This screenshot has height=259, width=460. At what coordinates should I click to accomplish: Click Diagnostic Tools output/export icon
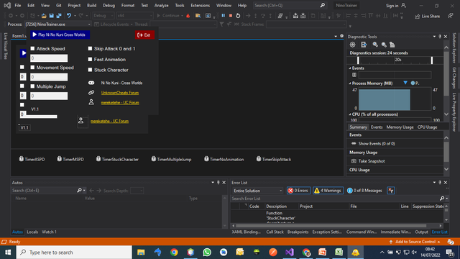pyautogui.click(x=364, y=45)
